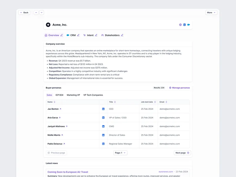
Task: Open Acme's LinkedIn company page icon
Action: tap(184, 25)
